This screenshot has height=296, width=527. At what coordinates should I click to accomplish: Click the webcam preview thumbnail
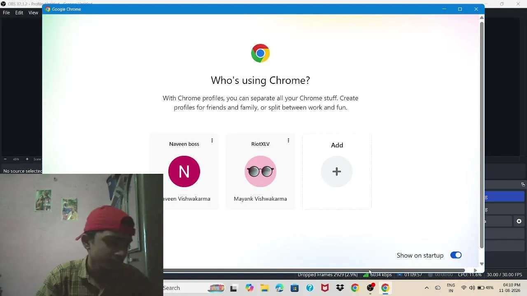point(82,235)
